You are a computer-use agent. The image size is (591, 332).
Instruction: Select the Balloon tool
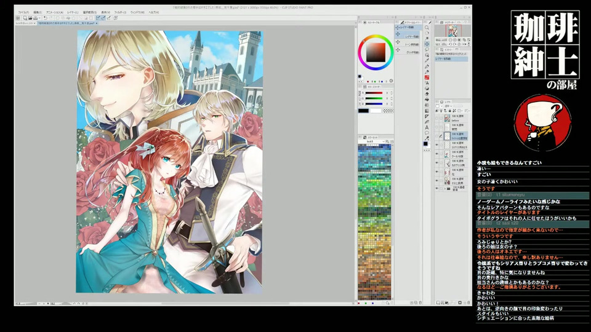(427, 133)
